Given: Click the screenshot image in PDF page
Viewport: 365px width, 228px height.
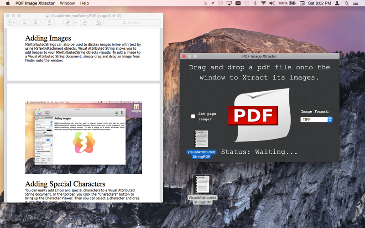Looking at the screenshot, I should click(83, 137).
